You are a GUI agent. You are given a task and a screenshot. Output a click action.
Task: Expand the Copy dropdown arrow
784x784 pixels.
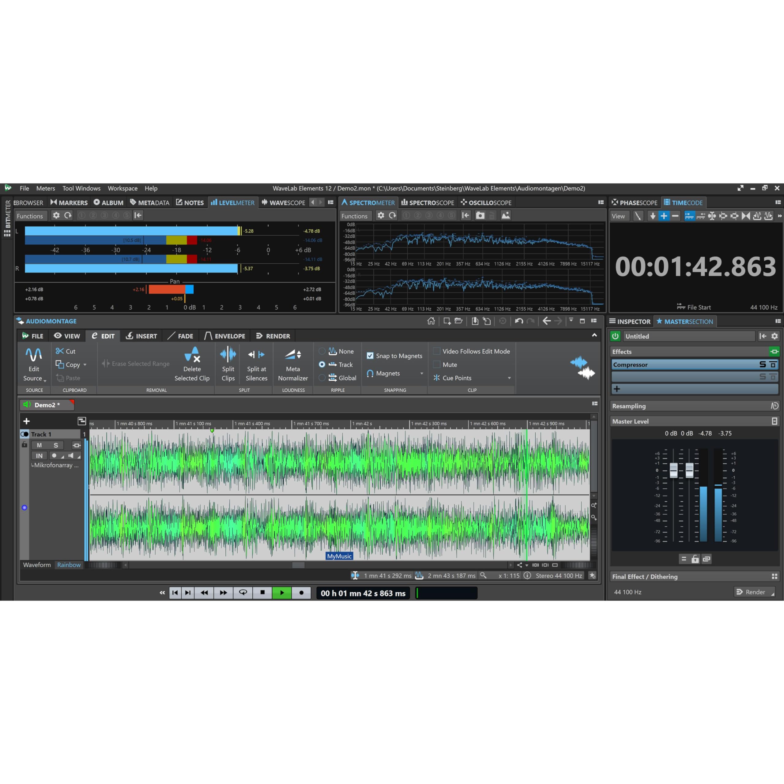85,365
